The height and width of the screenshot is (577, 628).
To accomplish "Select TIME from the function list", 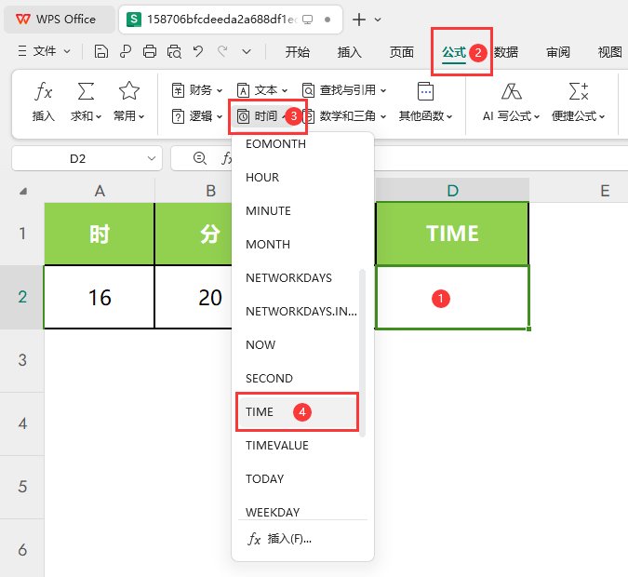I will tap(297, 412).
